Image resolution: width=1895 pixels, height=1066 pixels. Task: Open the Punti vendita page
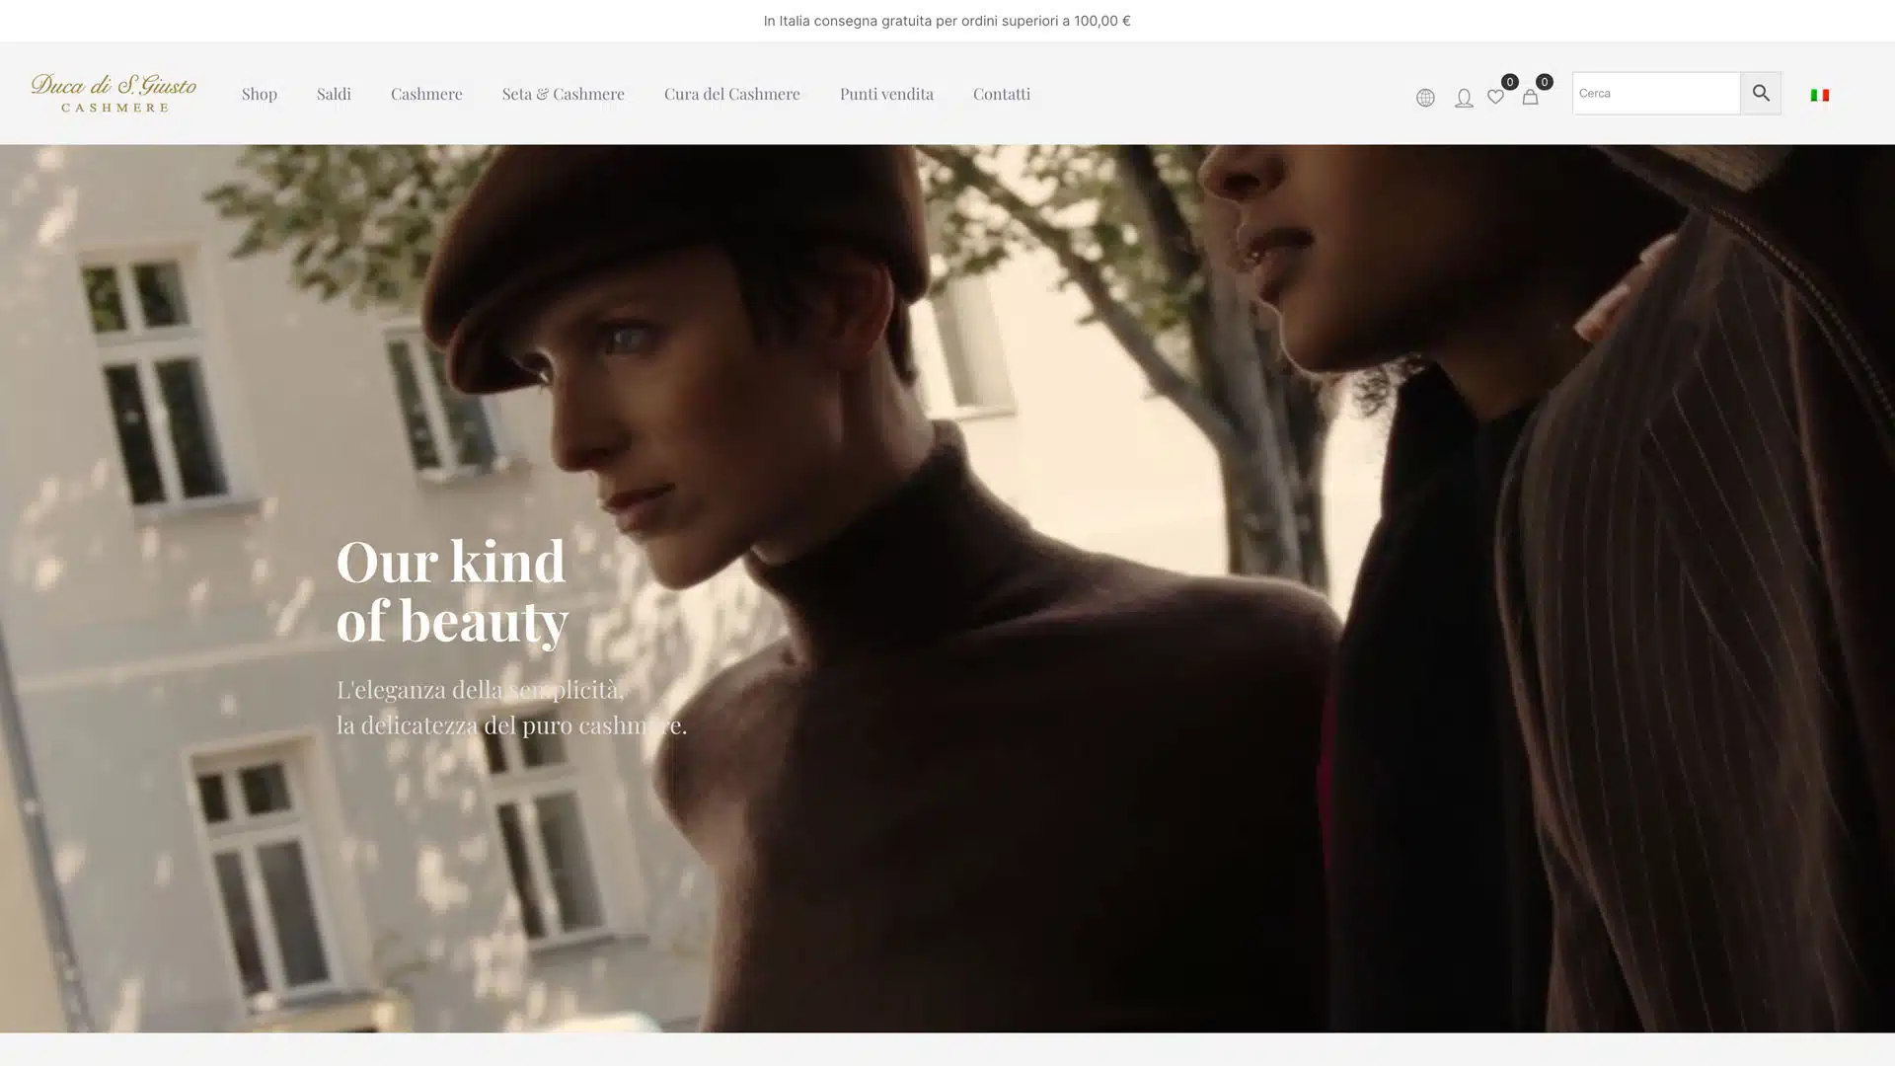click(x=886, y=93)
